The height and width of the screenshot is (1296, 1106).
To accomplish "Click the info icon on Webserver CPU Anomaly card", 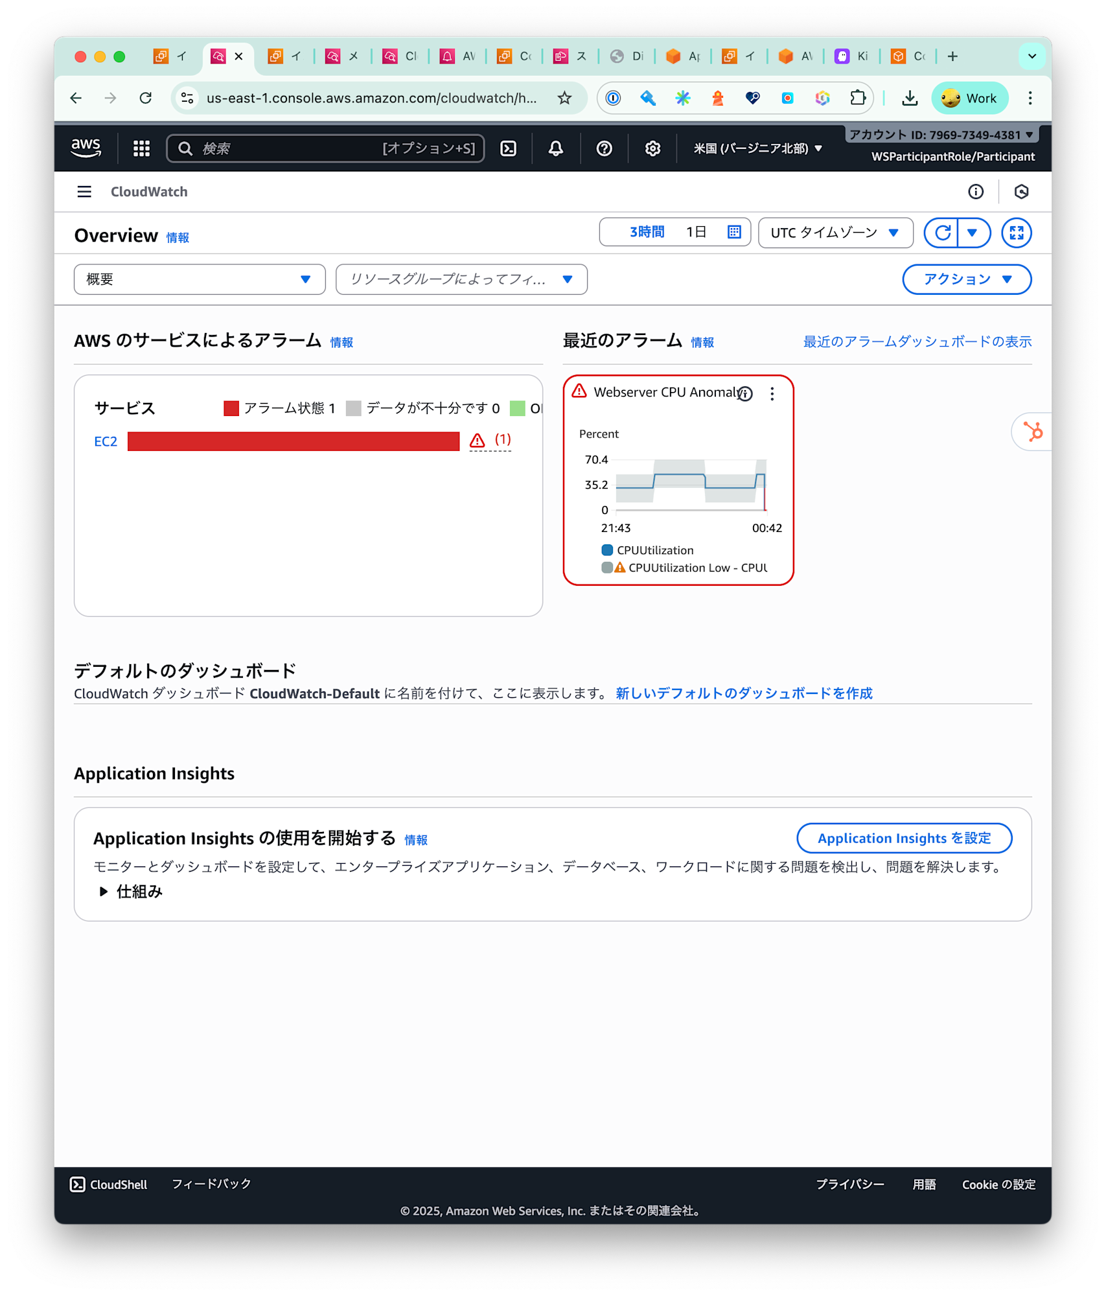I will click(744, 393).
